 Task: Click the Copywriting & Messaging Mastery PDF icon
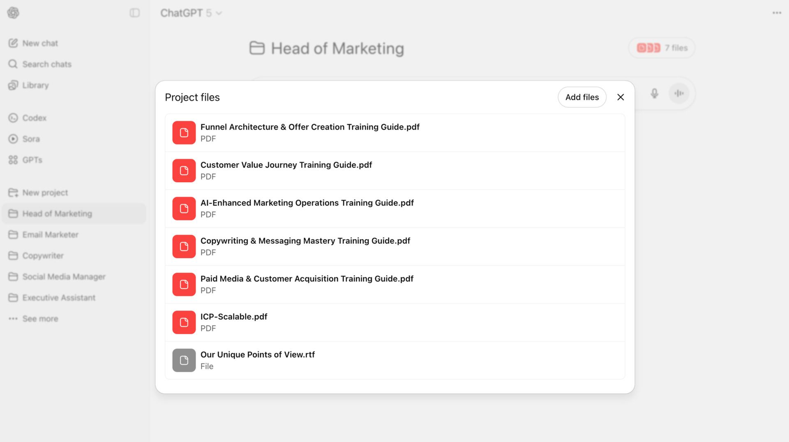pos(184,247)
